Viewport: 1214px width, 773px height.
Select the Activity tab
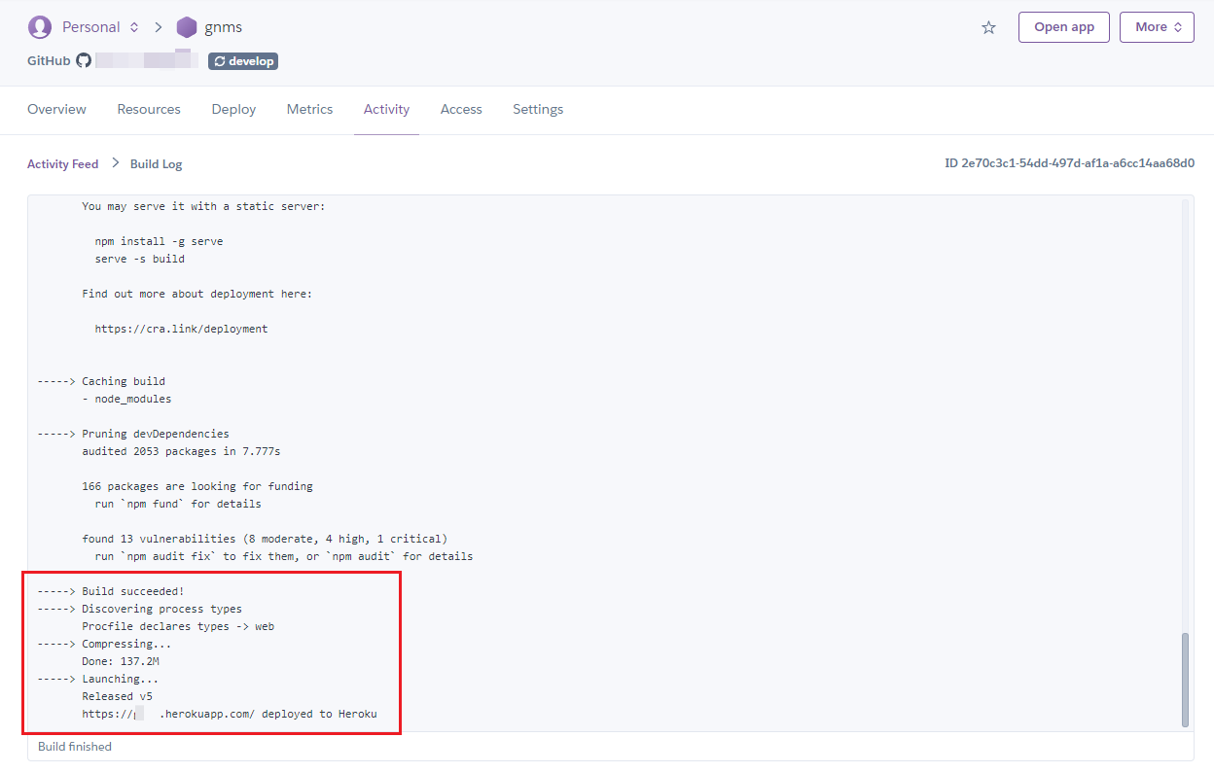pos(386,109)
